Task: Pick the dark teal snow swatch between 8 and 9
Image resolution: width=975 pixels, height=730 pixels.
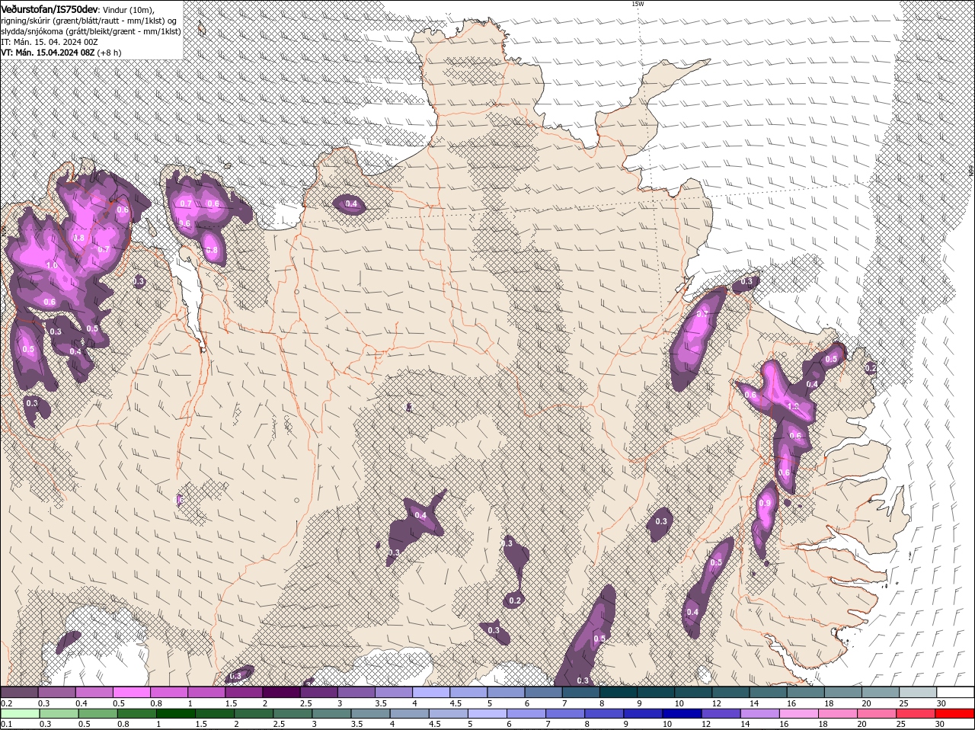Action: 619,693
